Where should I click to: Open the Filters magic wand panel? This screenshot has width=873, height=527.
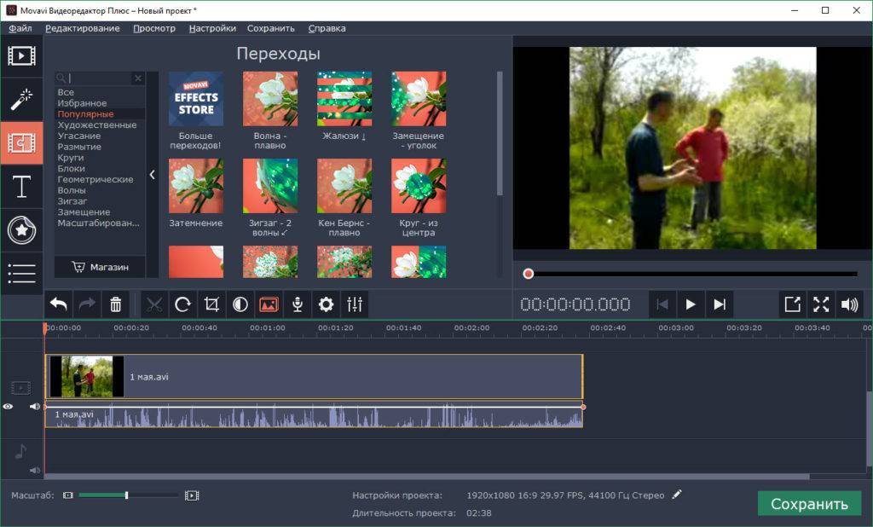pos(21,100)
